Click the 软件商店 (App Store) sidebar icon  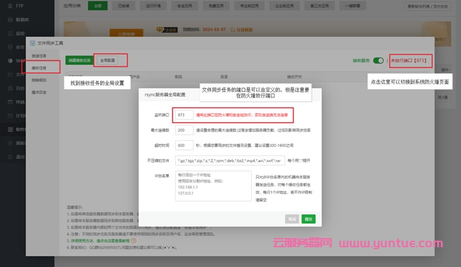click(7, 130)
